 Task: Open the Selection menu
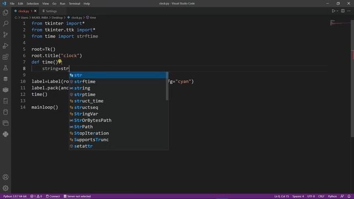(x=33, y=3)
